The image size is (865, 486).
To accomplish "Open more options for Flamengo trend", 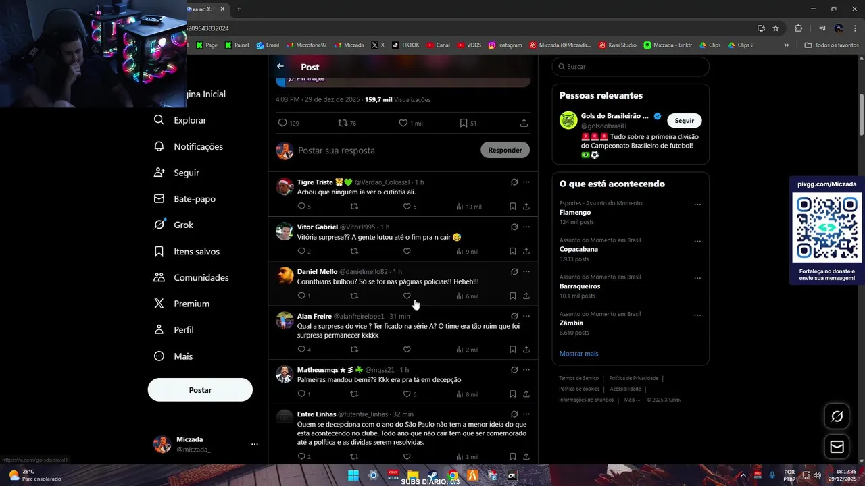I will pos(697,205).
